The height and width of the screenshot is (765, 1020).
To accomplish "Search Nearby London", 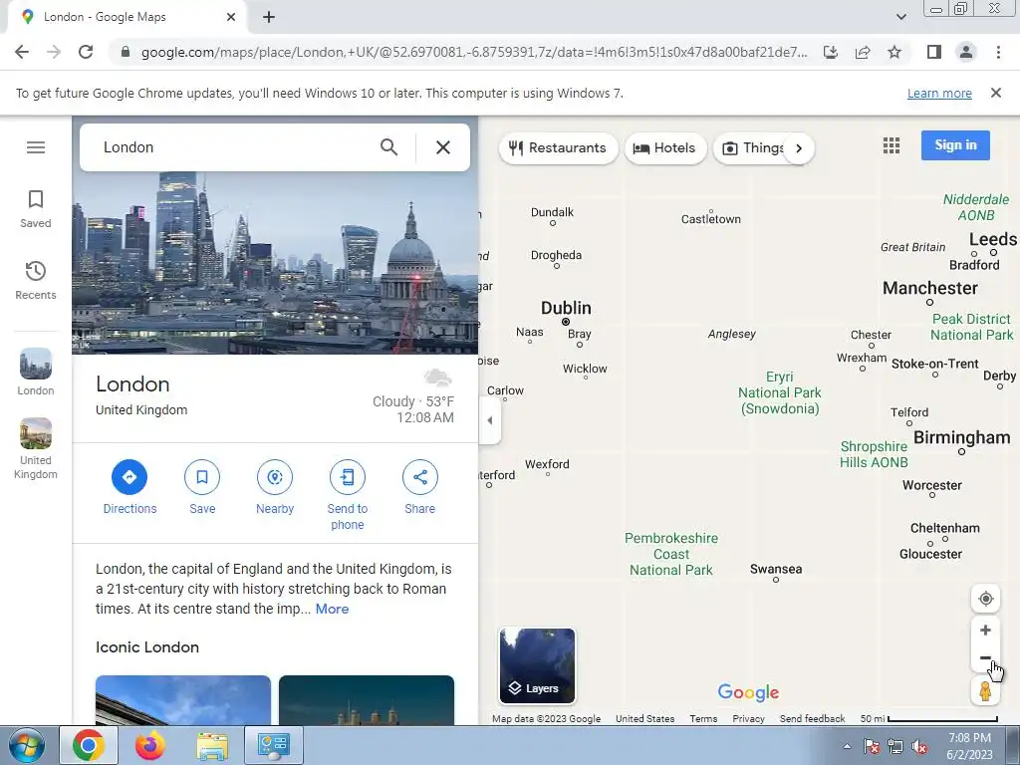I will 275,487.
